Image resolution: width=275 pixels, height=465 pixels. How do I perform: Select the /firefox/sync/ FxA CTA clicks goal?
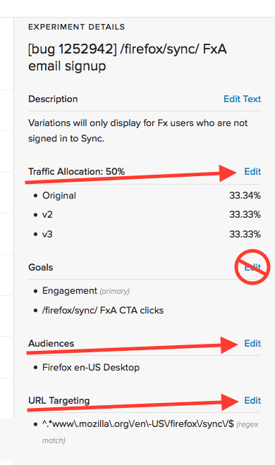[x=103, y=311]
